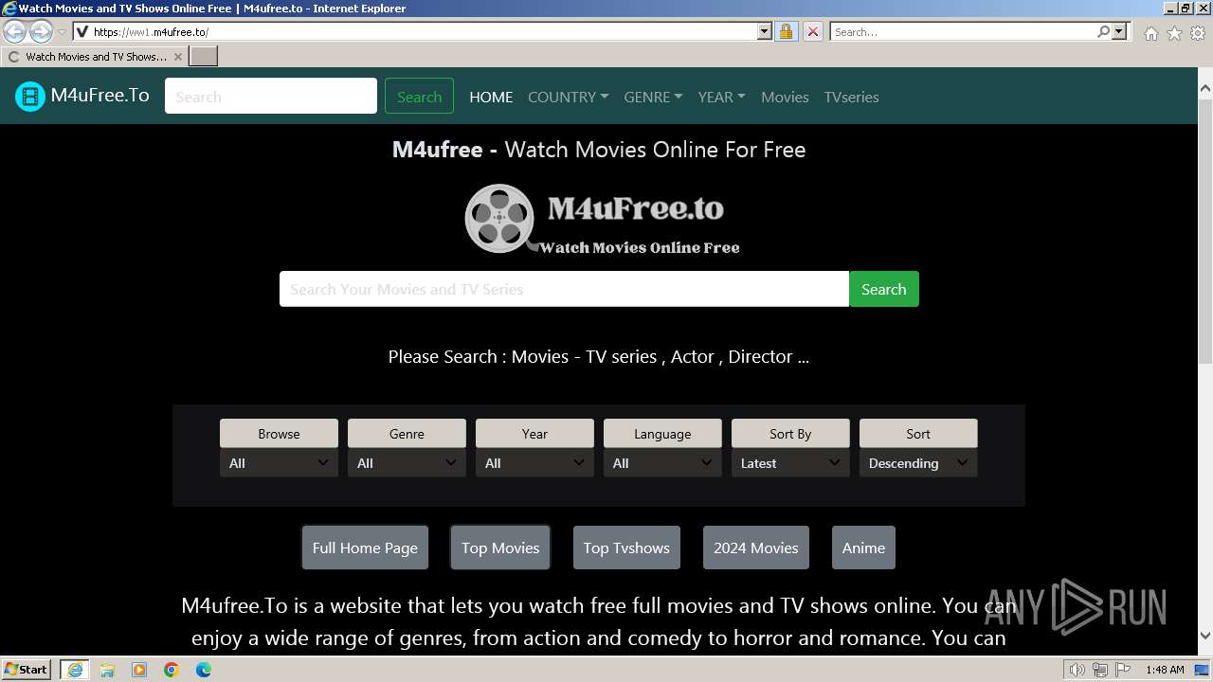Open Favorites star icon
This screenshot has height=682, width=1213.
tap(1174, 33)
